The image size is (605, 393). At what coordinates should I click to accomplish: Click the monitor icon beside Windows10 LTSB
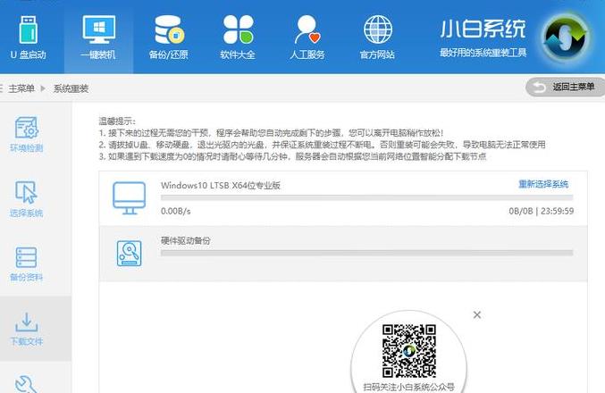point(130,198)
